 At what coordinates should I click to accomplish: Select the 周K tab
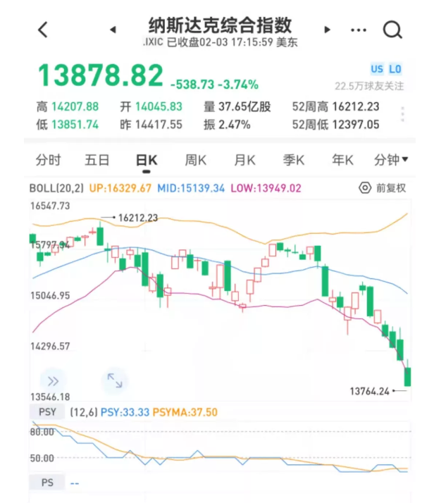point(196,160)
